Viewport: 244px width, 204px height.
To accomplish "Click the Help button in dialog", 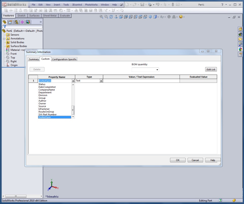I will coord(213,160).
